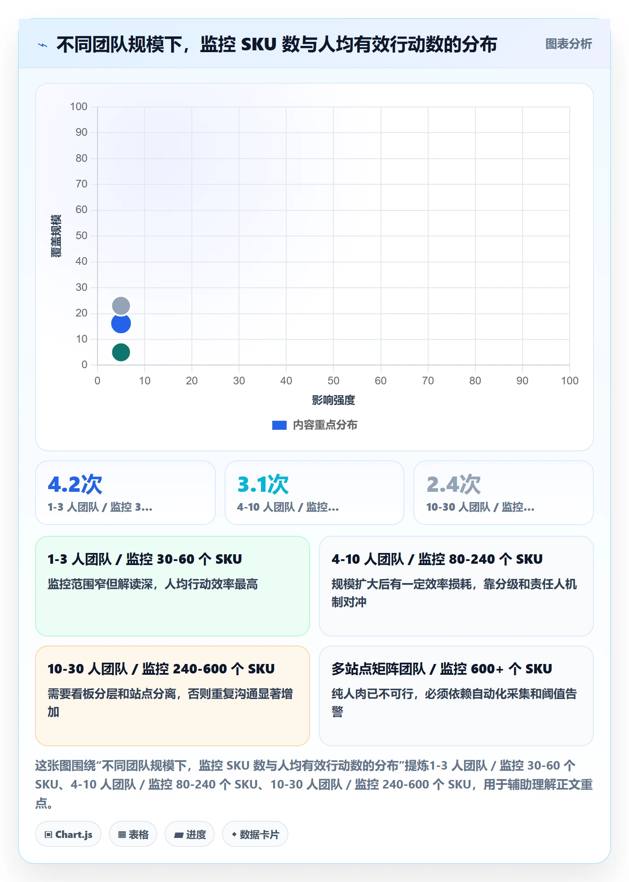629x882 pixels.
Task: Open the 4.2次 stat card
Action: [125, 493]
